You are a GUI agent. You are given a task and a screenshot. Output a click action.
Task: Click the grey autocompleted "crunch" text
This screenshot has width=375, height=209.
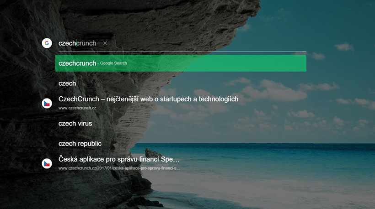[x=86, y=43]
